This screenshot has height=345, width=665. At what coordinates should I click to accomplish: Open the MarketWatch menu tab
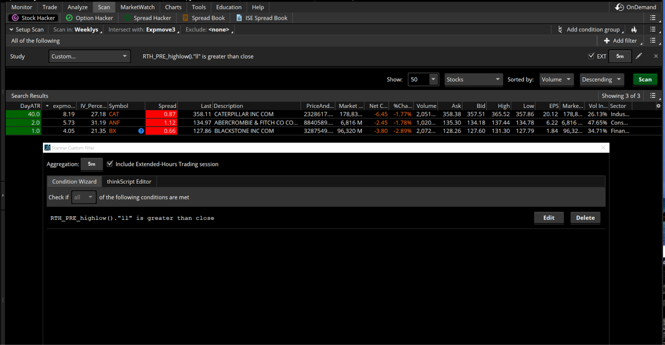click(x=137, y=7)
